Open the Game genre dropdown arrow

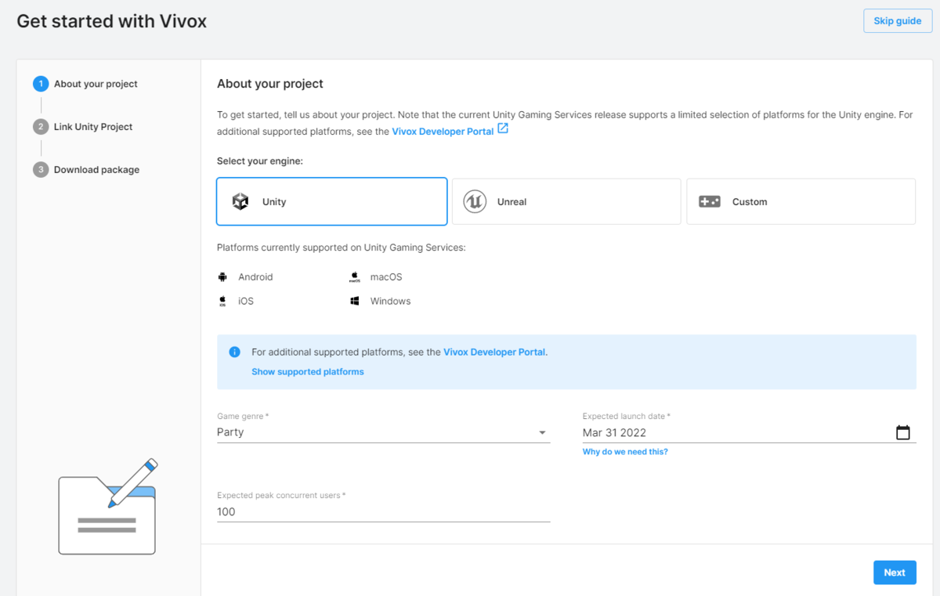point(542,433)
